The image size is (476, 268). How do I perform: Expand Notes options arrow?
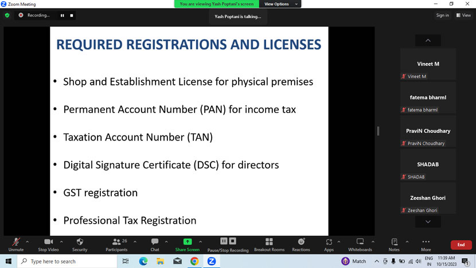pyautogui.click(x=407, y=242)
